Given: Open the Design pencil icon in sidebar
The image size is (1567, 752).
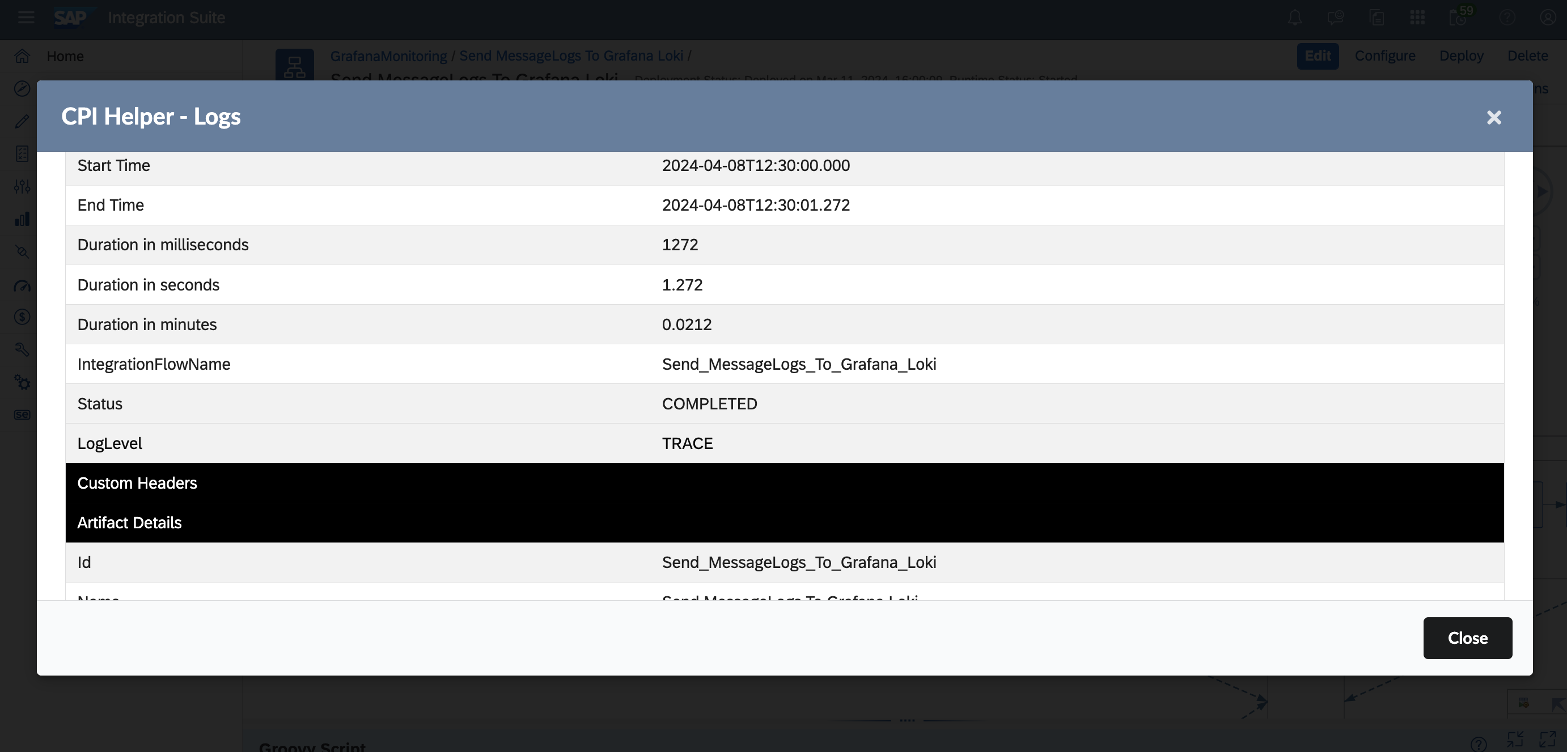Looking at the screenshot, I should point(23,122).
